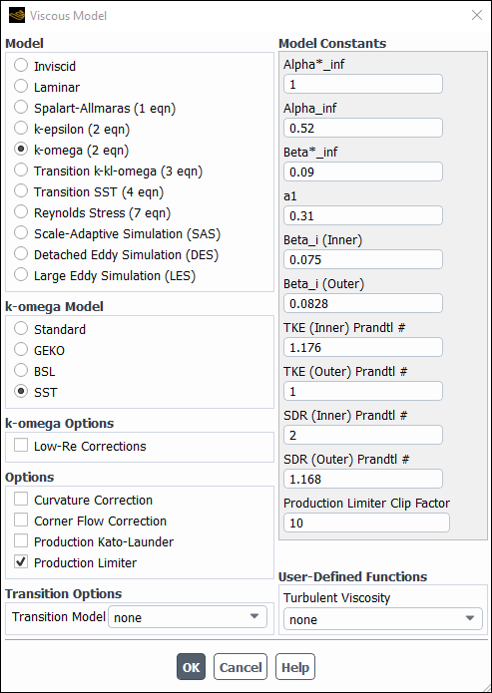Click the Fluent app icon in title bar
Image resolution: width=492 pixels, height=693 pixels.
(x=16, y=16)
